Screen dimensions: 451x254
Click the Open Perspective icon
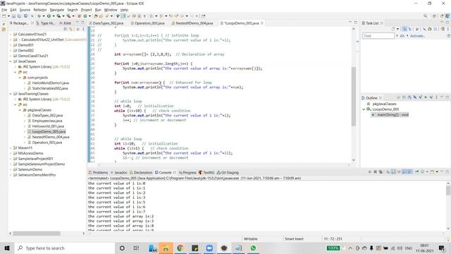coord(434,16)
